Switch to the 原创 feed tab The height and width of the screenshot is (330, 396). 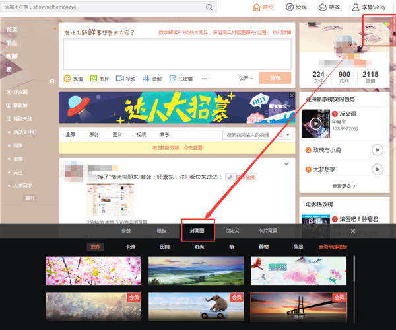pyautogui.click(x=94, y=134)
